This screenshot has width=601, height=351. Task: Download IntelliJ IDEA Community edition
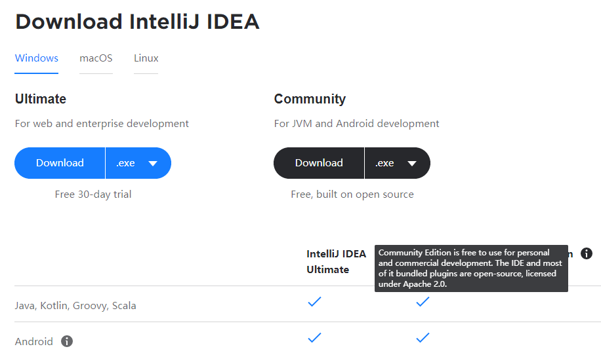(319, 163)
